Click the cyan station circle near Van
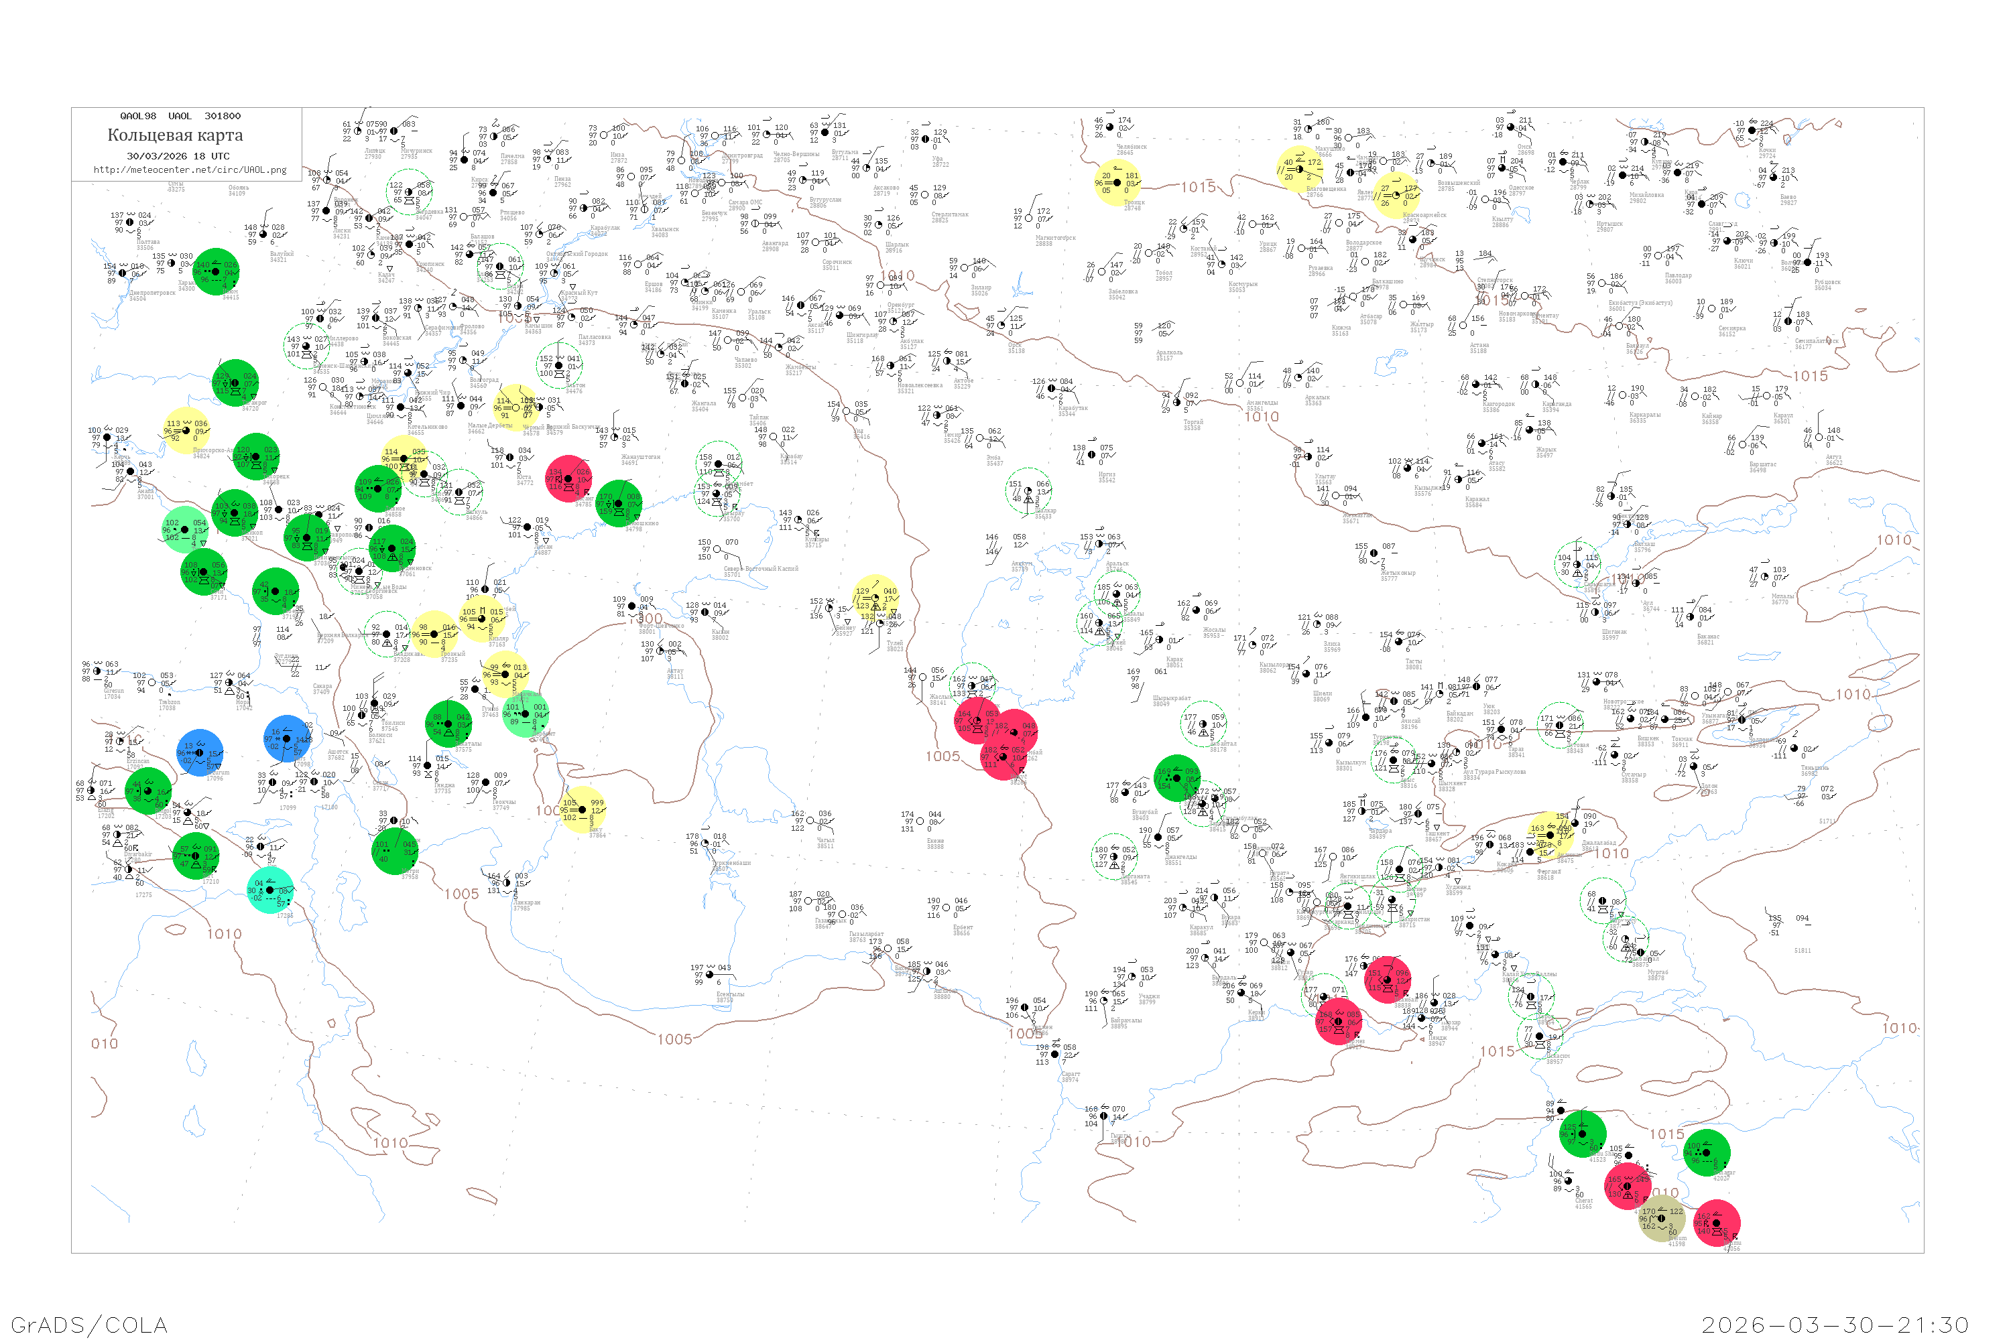2011x1340 pixels. click(270, 890)
